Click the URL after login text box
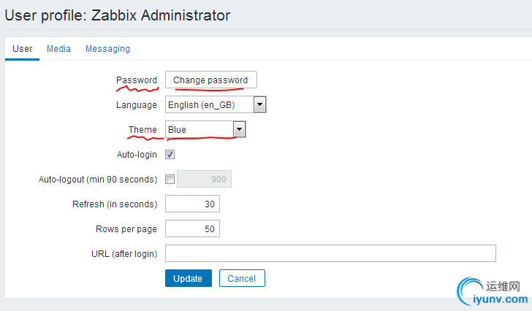Image resolution: width=532 pixels, height=311 pixels. [330, 253]
